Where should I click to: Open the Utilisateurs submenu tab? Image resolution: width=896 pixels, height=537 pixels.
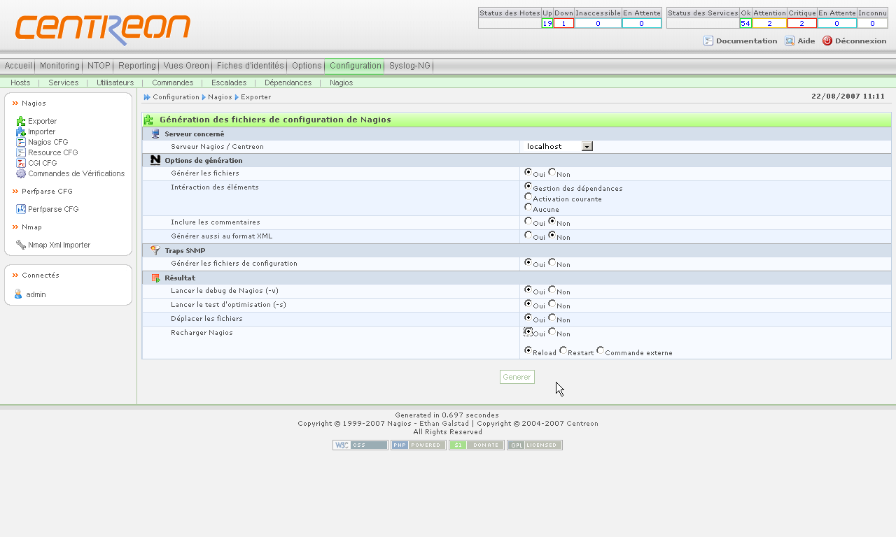coord(115,83)
